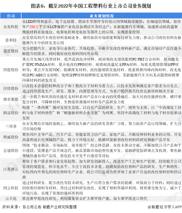The image size is (182, 213).
Task: Click 江苏博云 plan text starting '聚焦于客户需求'
Action: (x=101, y=169)
